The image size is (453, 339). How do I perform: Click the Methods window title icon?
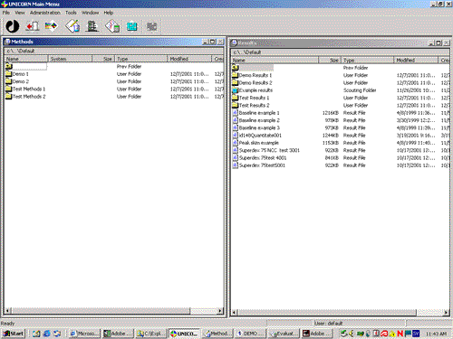7,42
